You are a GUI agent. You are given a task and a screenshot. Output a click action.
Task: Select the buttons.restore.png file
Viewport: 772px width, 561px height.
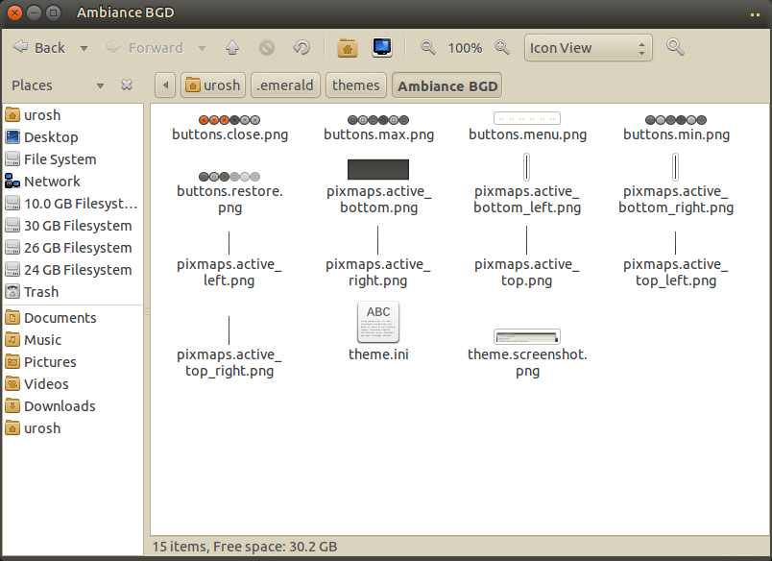pos(229,192)
